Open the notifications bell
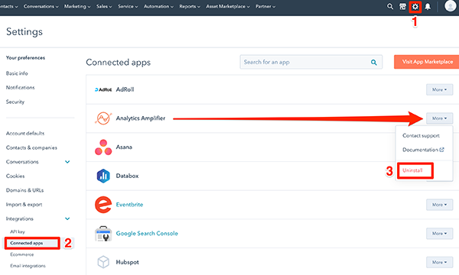Screen dimensions: 459x275 428,6
